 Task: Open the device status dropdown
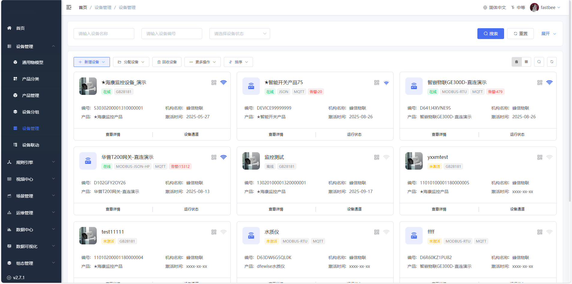pos(239,34)
